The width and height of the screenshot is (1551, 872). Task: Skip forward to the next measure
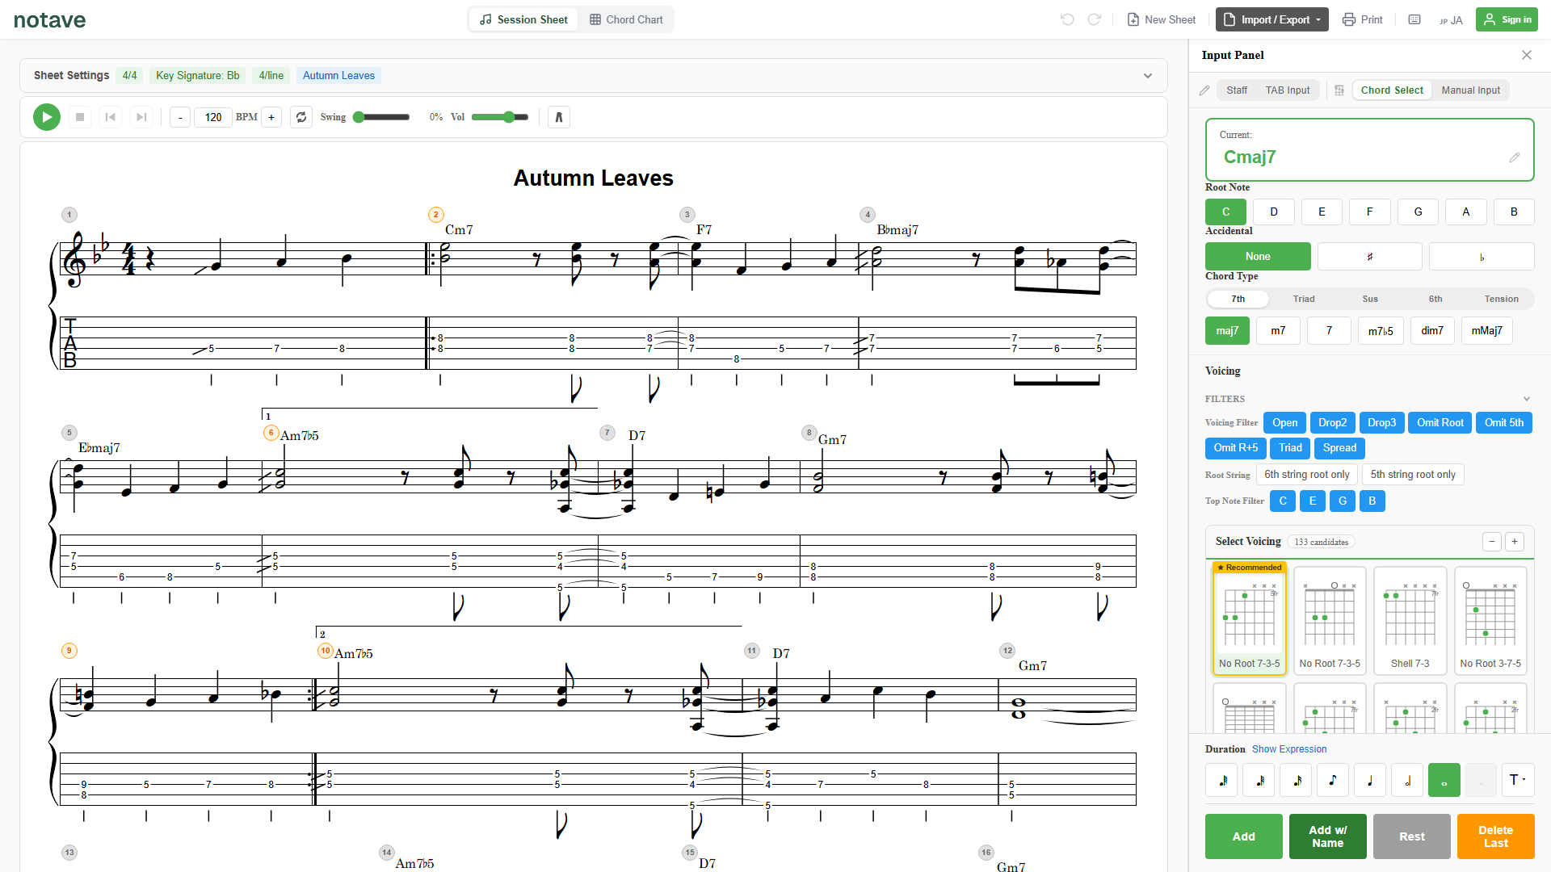[141, 117]
